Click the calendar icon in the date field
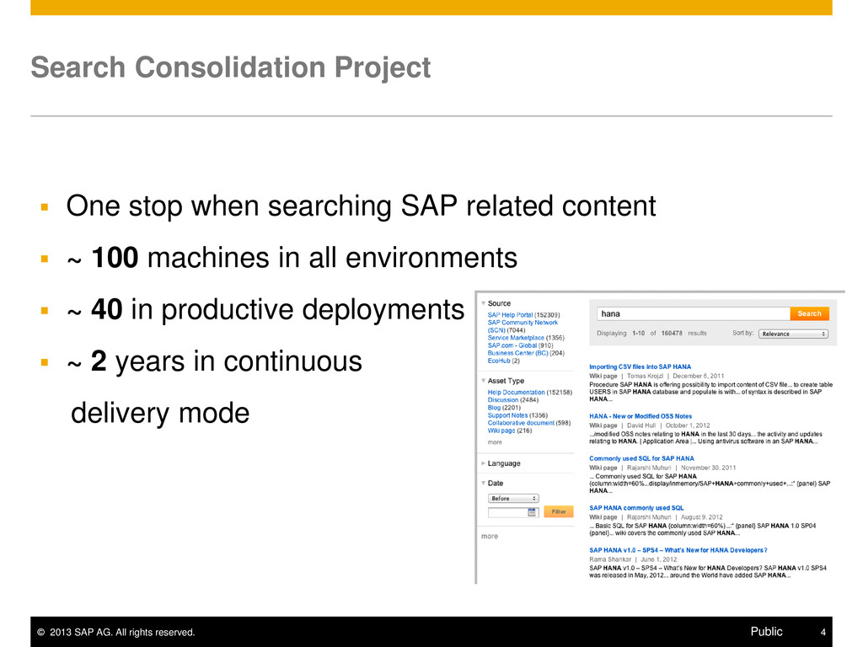 click(x=532, y=512)
